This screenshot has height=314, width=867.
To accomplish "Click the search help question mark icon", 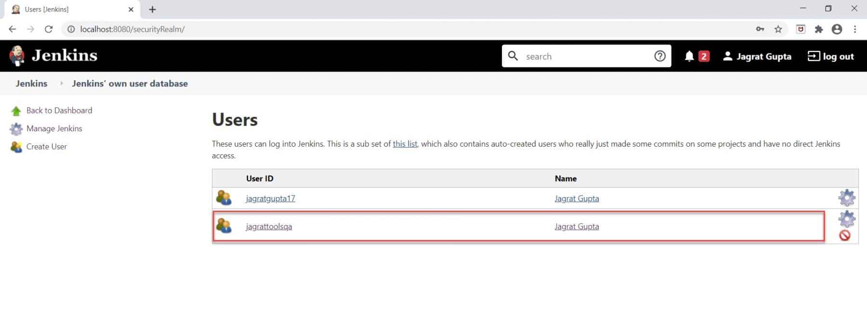I will pos(660,56).
